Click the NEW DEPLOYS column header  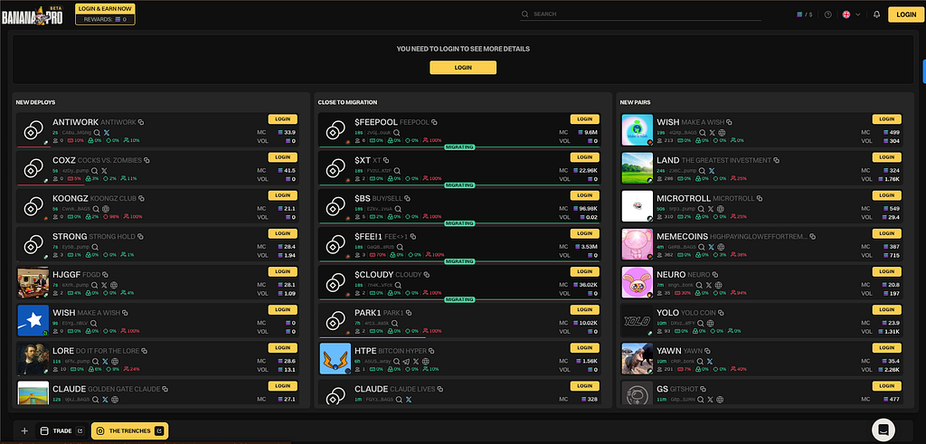click(x=35, y=102)
